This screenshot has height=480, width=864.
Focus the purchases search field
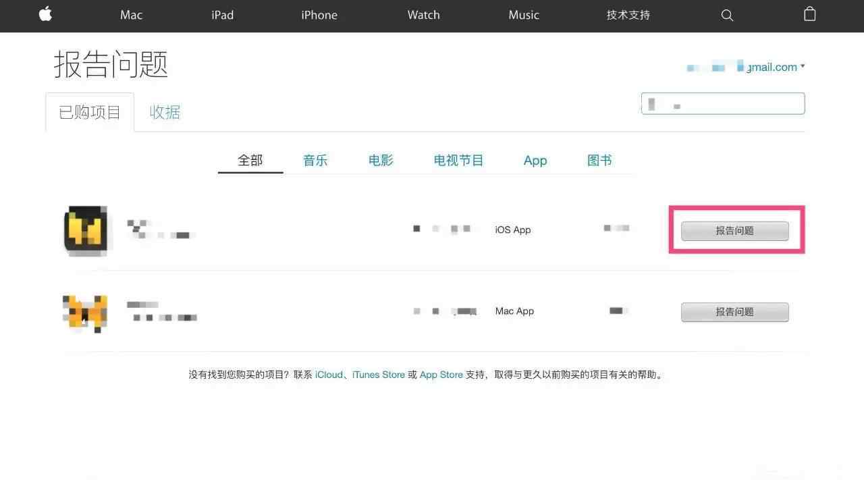[x=723, y=103]
